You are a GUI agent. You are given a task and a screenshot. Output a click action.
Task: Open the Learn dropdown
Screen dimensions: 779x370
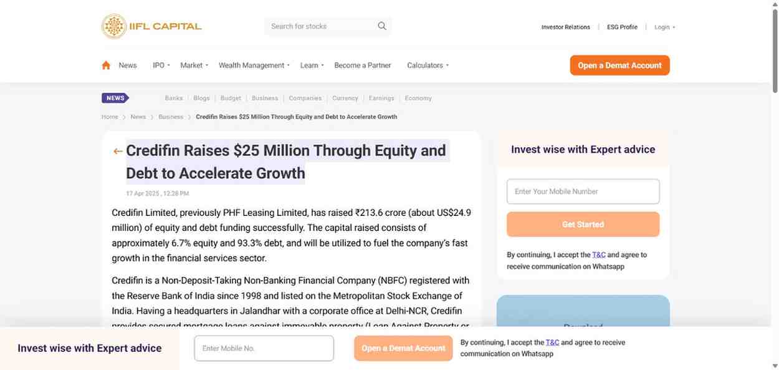click(x=308, y=65)
